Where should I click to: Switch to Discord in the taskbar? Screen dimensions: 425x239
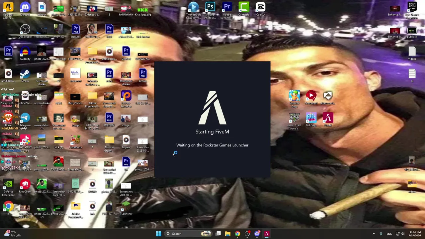(x=257, y=234)
